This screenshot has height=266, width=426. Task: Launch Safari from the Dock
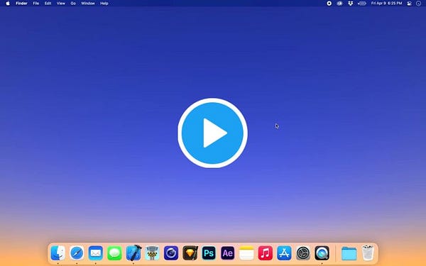pos(77,253)
